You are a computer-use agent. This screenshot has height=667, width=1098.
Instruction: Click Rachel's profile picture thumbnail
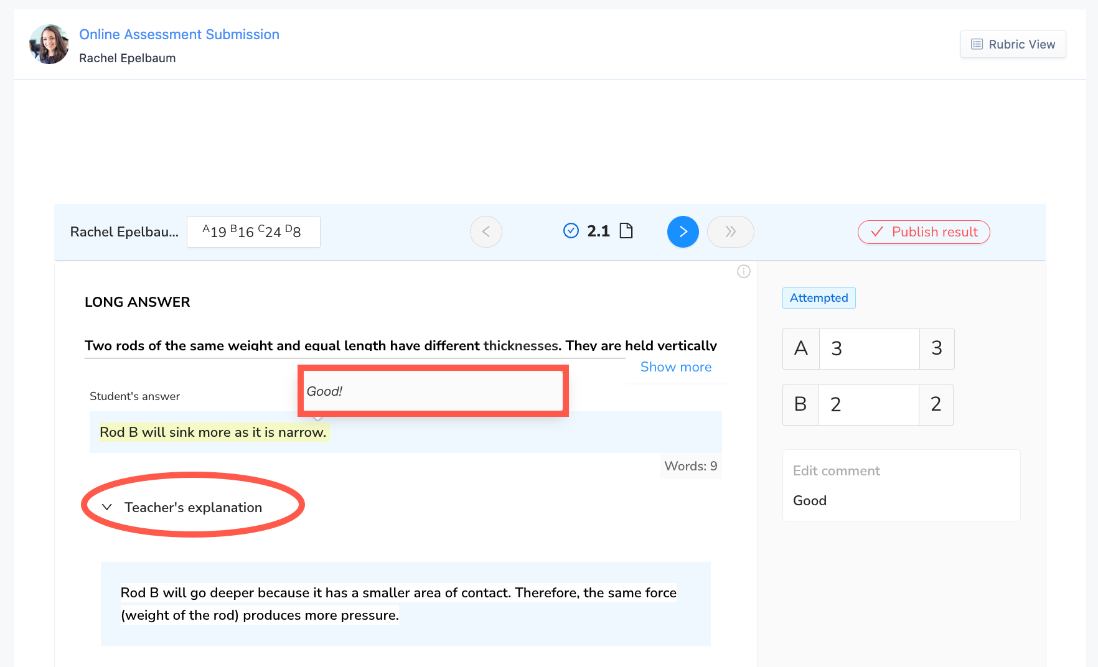[48, 44]
